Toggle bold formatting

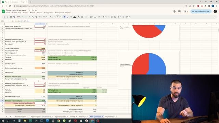coord(64,17)
